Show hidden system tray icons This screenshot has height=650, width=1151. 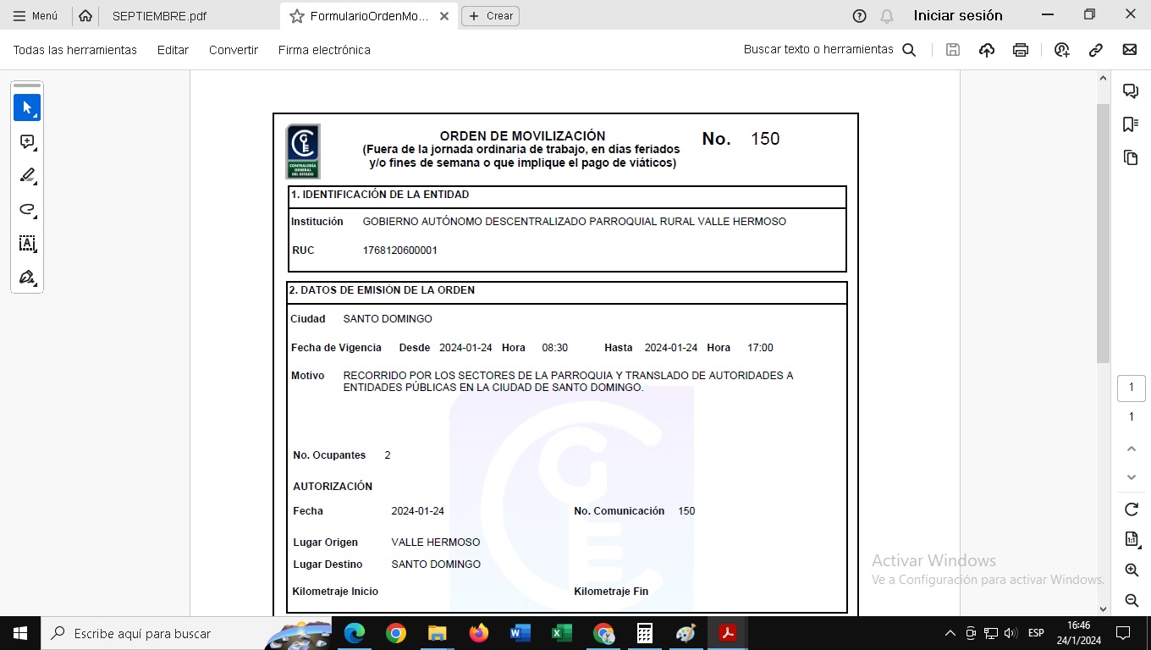(950, 633)
